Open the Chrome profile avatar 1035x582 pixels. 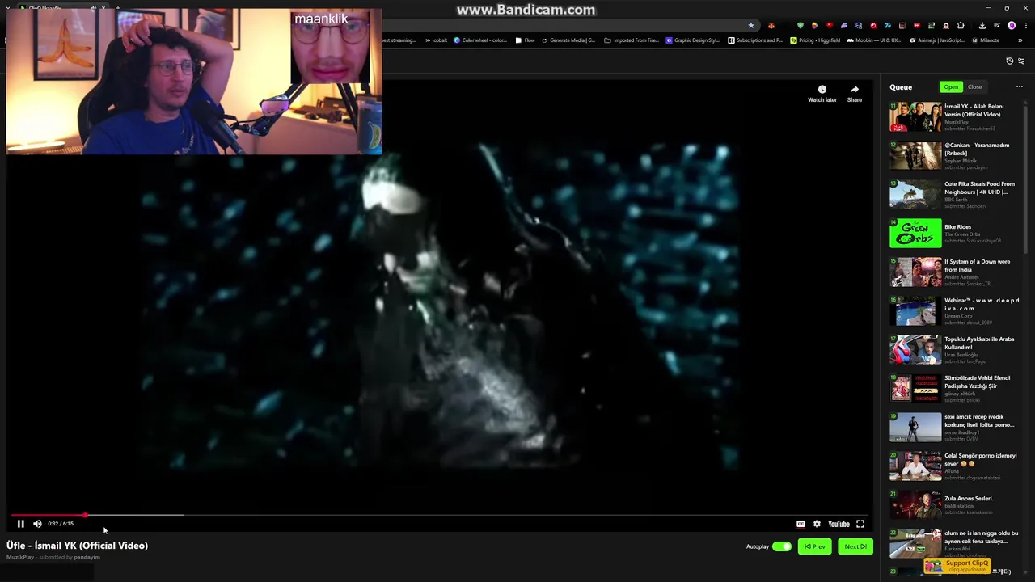(x=1012, y=26)
